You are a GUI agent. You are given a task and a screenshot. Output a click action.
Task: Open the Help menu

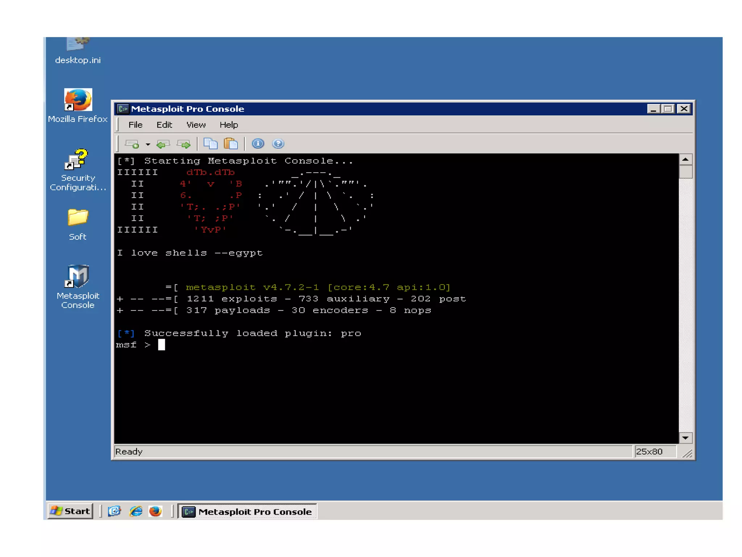pyautogui.click(x=229, y=125)
